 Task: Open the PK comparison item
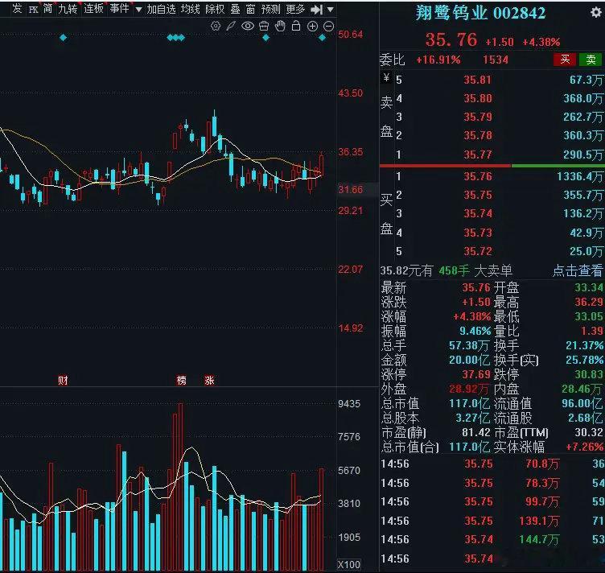click(34, 10)
